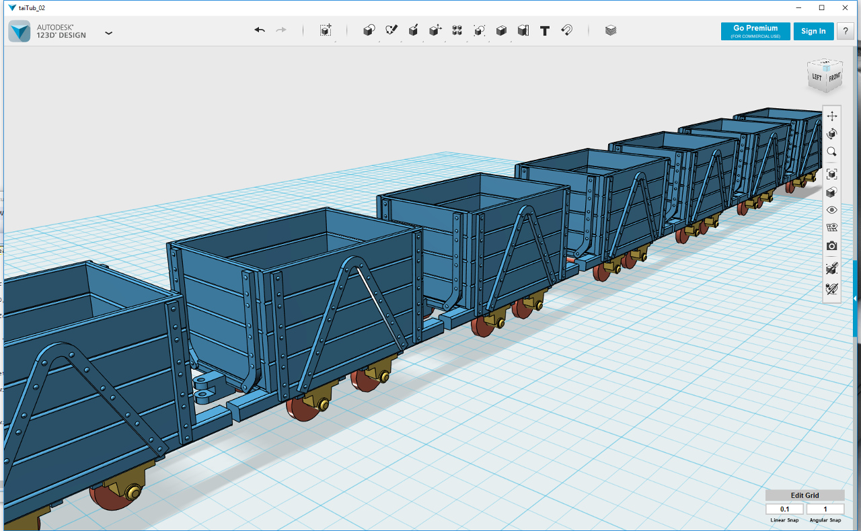Open the Linear Snap 0.1 dropdown
The height and width of the screenshot is (531, 861).
coord(784,509)
